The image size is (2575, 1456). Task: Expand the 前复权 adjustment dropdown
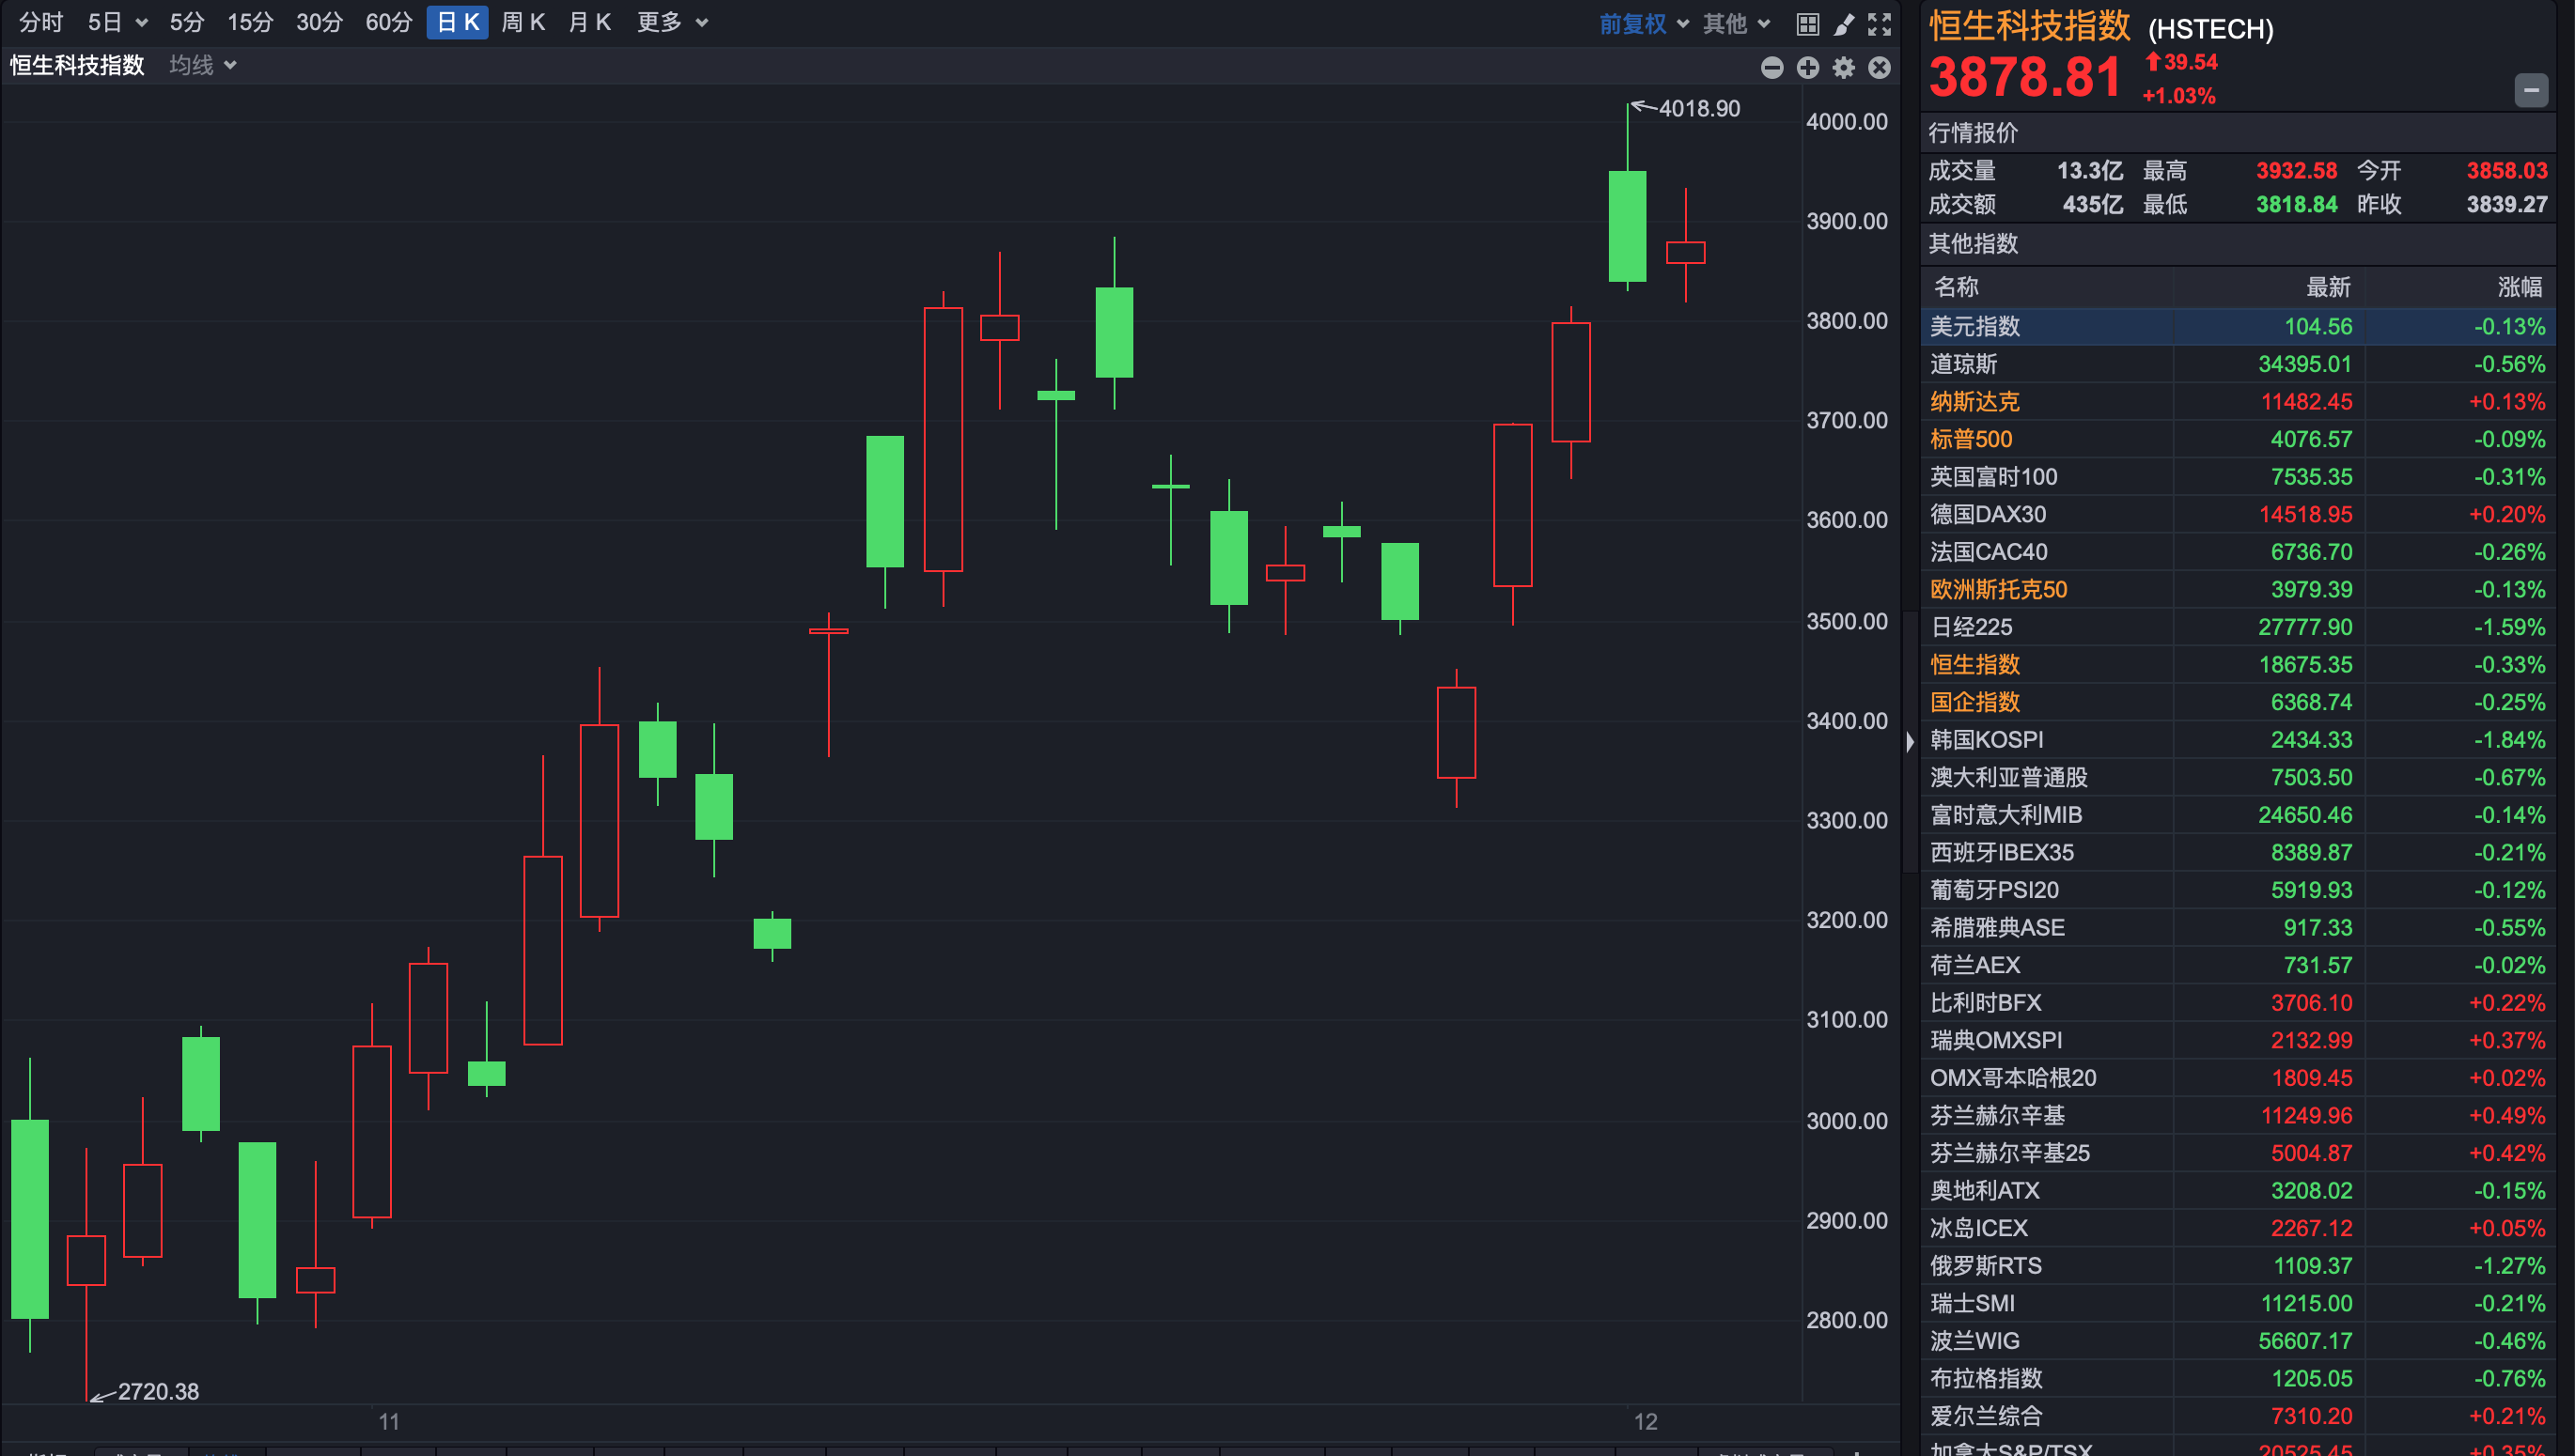1643,24
